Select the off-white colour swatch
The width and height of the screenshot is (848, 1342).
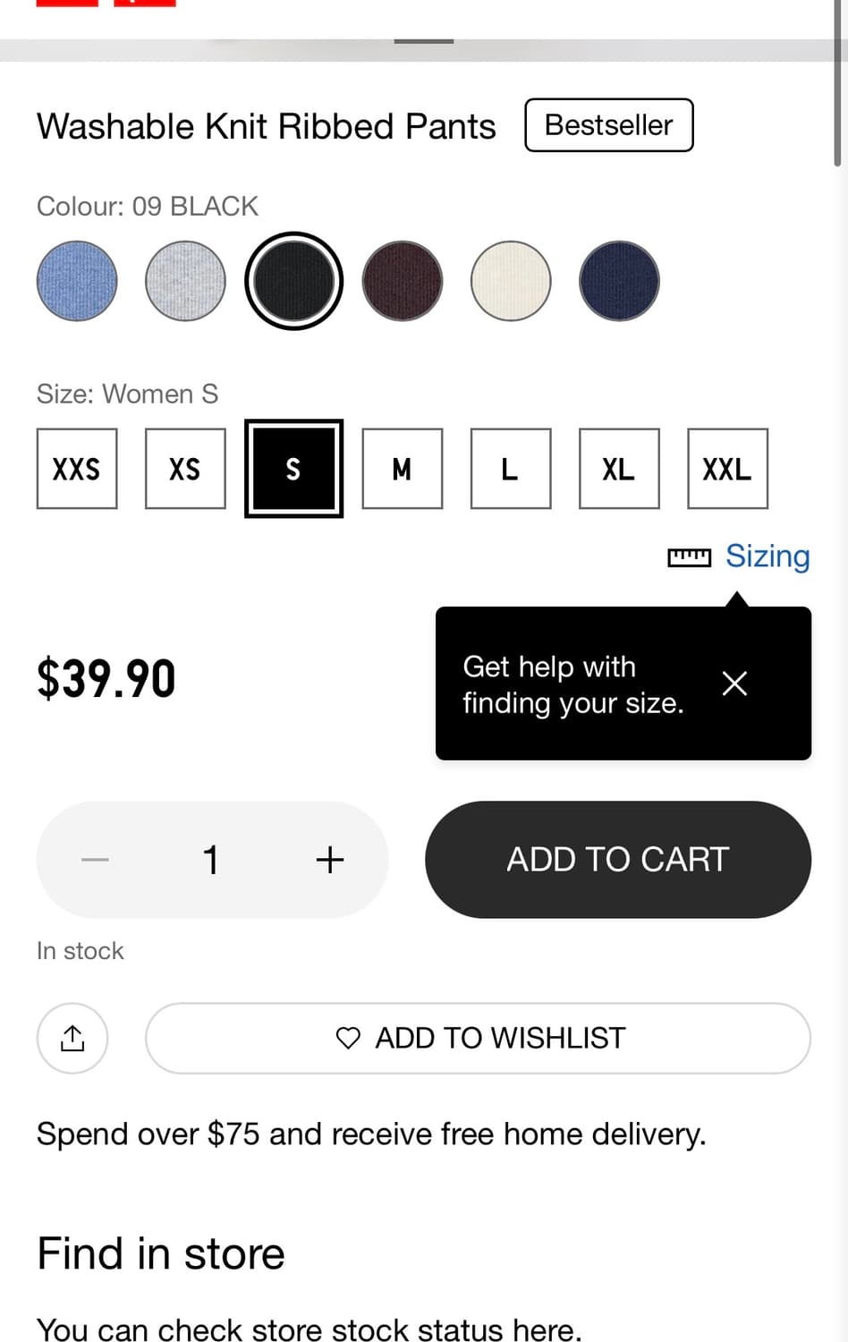[x=510, y=281]
